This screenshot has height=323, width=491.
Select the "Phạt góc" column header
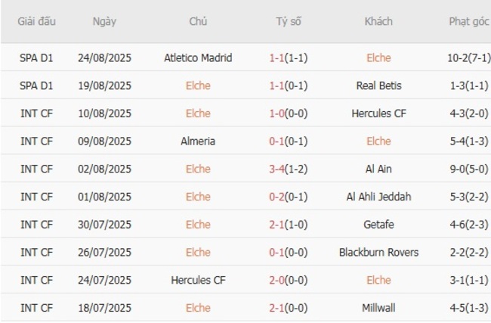click(466, 21)
